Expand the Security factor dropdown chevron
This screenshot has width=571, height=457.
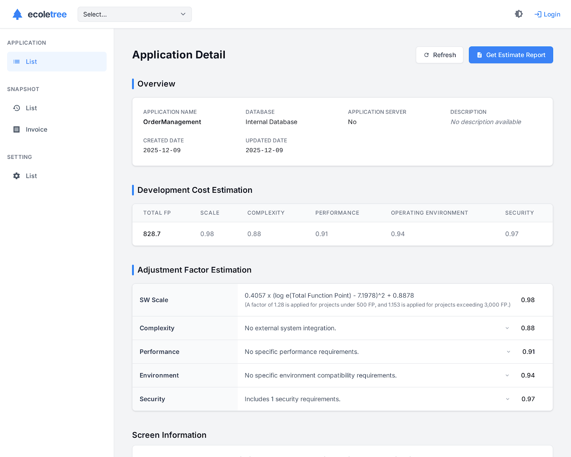(507, 399)
